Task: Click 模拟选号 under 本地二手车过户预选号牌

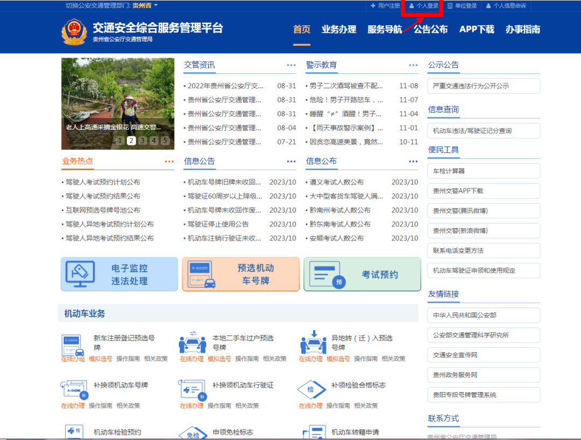Action: 219,359
